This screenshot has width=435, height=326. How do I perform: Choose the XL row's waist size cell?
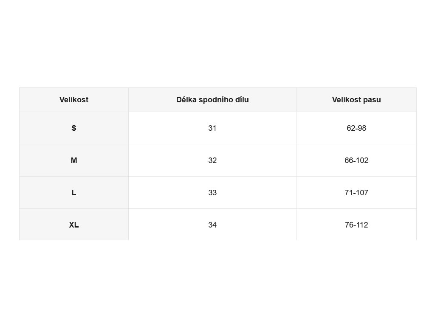[x=356, y=225]
